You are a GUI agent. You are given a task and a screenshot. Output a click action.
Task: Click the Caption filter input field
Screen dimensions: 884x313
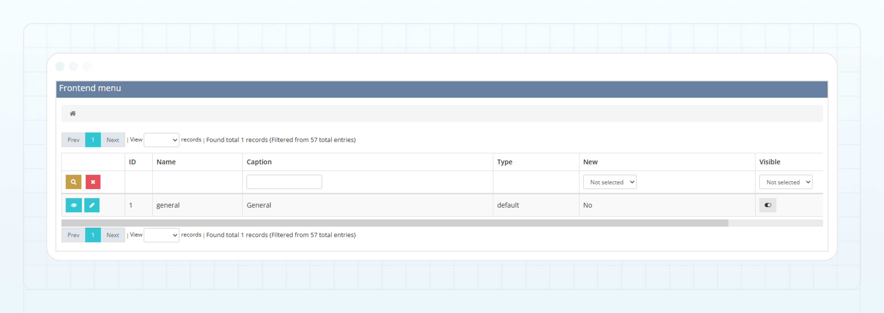284,182
